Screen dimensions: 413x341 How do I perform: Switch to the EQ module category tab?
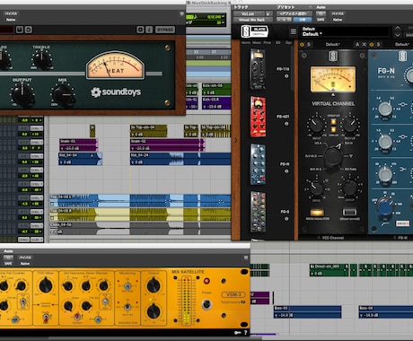click(x=278, y=43)
